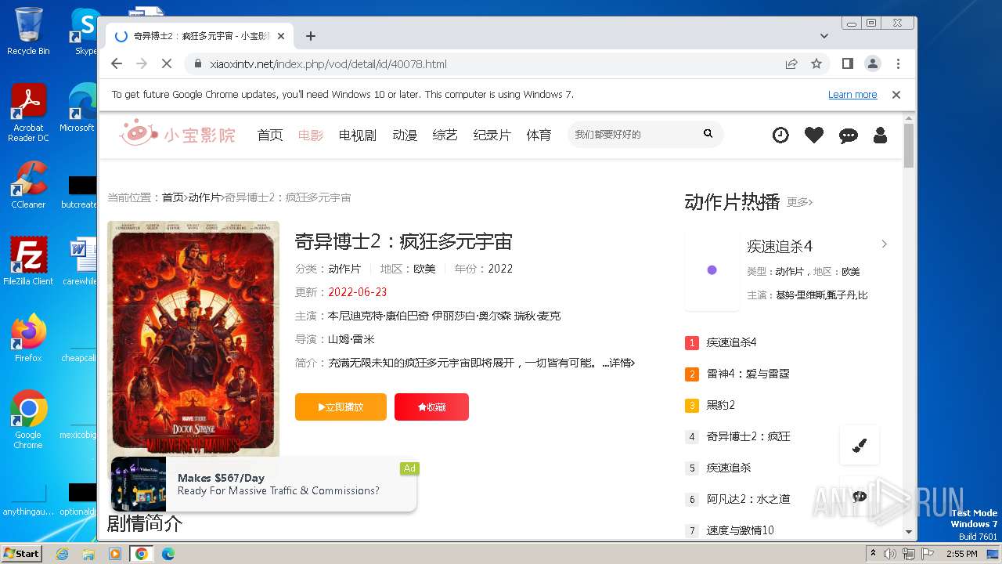Open rank 3 黑豹2
This screenshot has width=1002, height=564.
[720, 405]
